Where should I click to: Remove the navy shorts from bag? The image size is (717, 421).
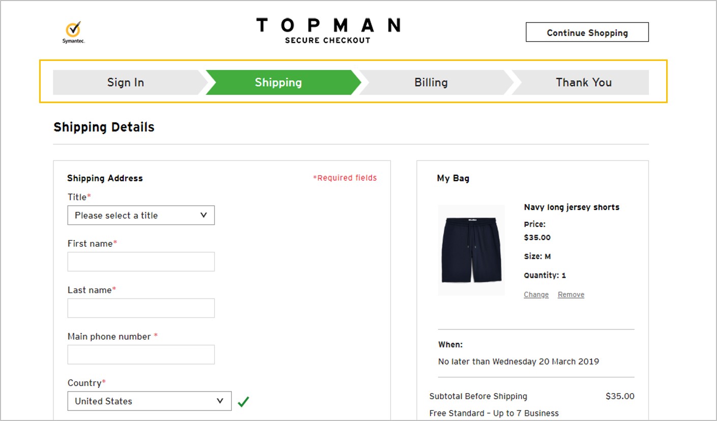click(571, 295)
